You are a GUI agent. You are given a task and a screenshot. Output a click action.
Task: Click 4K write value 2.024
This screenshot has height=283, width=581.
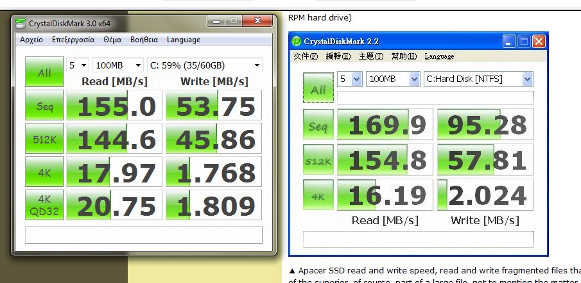click(x=485, y=195)
